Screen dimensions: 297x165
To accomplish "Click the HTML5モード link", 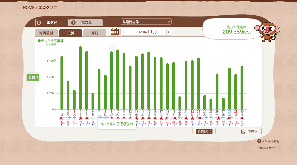I will [x=267, y=148].
